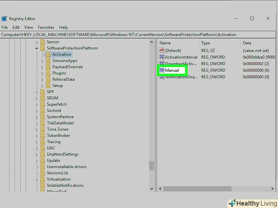The width and height of the screenshot is (278, 208).
Task: Expand the PayloadOverride key
Action: click(x=42, y=67)
